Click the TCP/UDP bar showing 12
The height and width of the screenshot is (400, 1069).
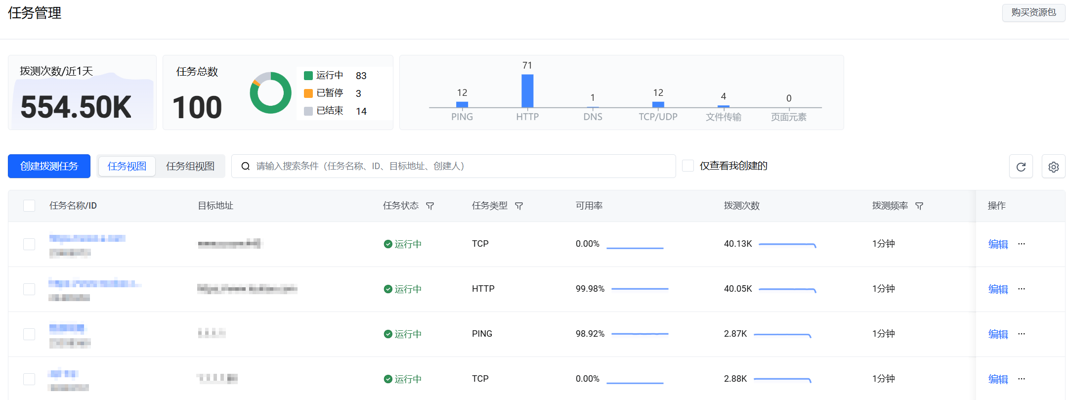point(658,104)
